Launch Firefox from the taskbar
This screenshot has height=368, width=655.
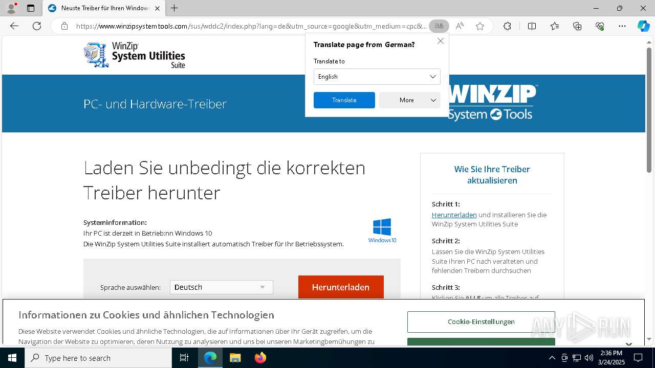pos(260,358)
